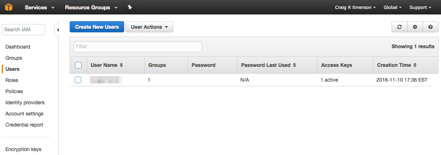
Task: Open Credential report link
Action: [24, 125]
